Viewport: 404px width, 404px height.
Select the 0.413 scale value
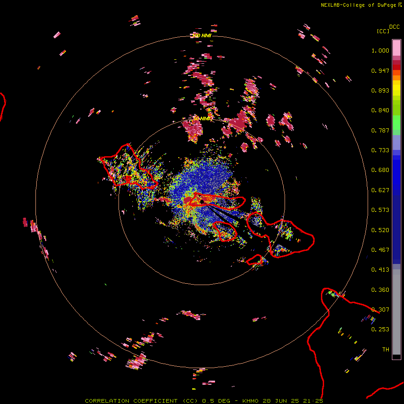click(380, 270)
